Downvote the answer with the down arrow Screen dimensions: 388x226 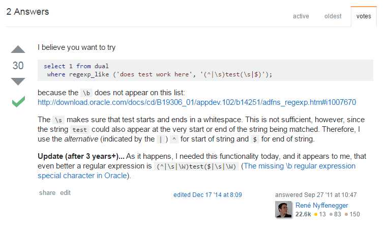point(18,81)
